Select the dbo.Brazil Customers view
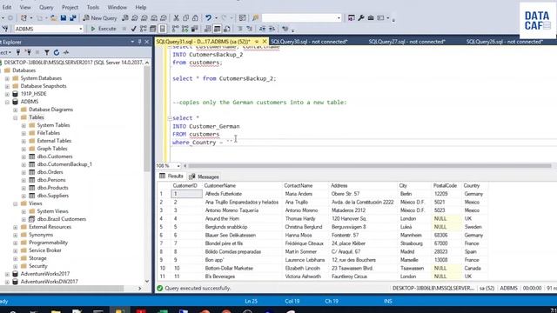 (x=62, y=219)
